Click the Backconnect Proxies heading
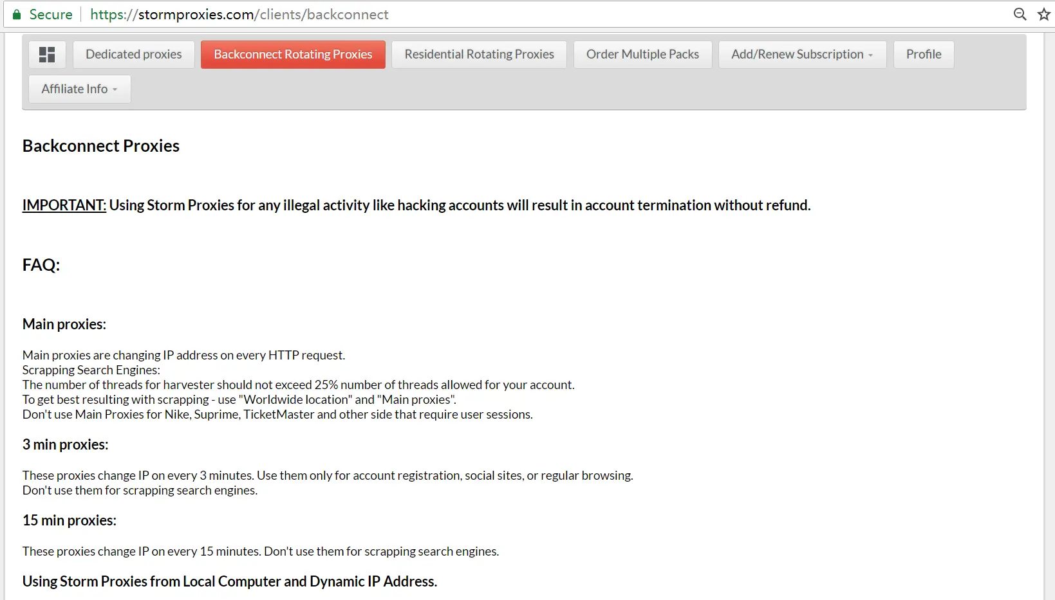The image size is (1055, 600). point(101,146)
